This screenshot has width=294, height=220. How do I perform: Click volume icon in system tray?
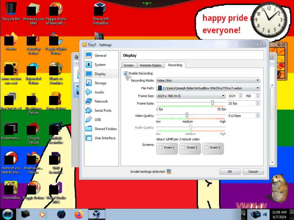coord(265,214)
